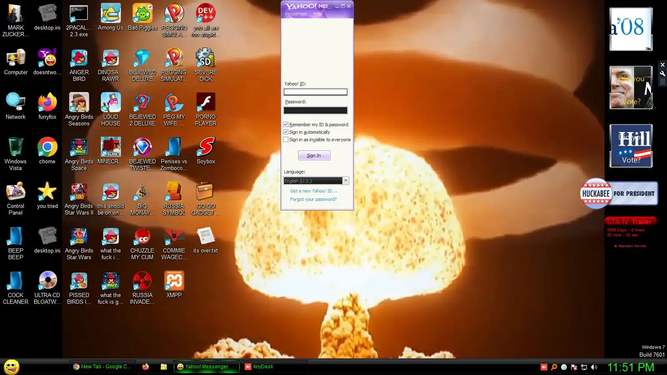Select the Windows Vista recycle bin icon
The width and height of the screenshot is (667, 375).
15,154
